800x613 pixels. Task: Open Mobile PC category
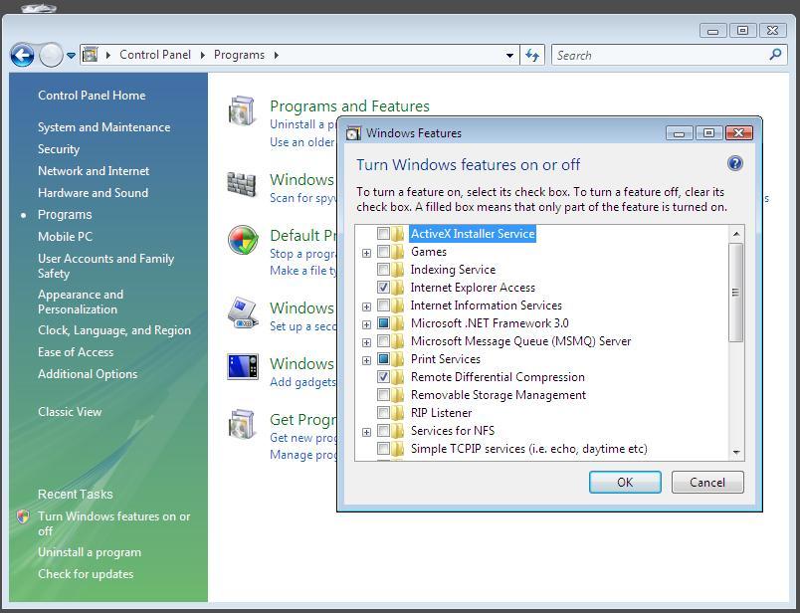(x=65, y=237)
